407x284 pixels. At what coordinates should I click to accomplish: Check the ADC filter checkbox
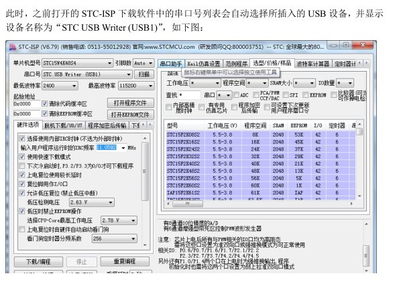click(236, 95)
